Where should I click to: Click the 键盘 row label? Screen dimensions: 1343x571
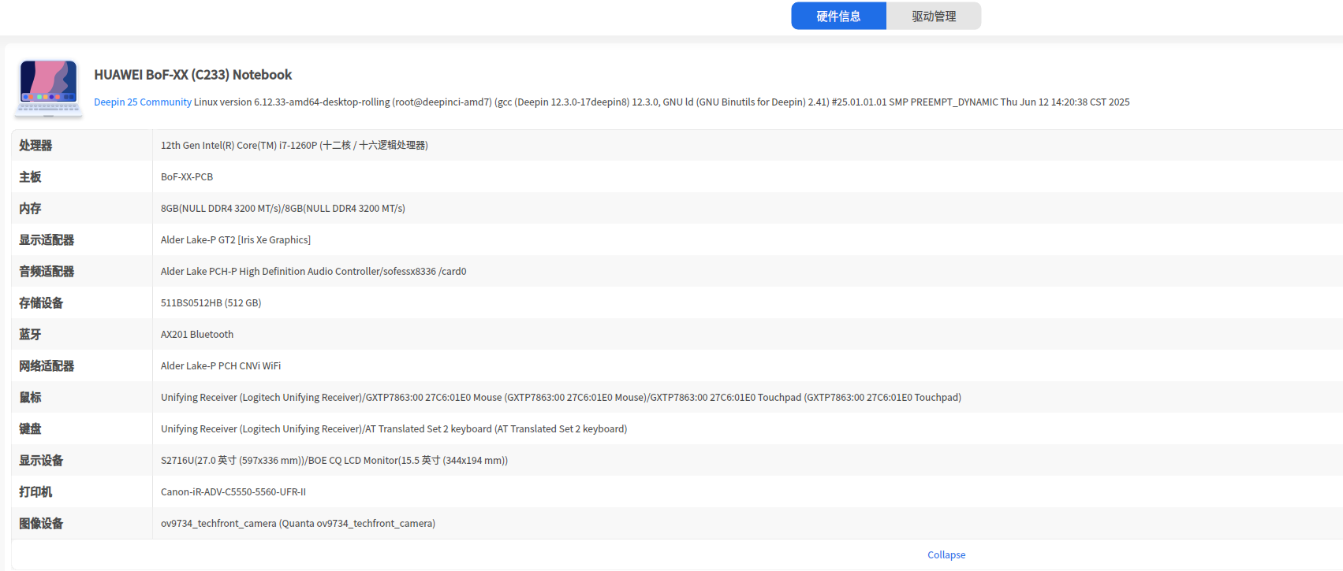pyautogui.click(x=30, y=429)
